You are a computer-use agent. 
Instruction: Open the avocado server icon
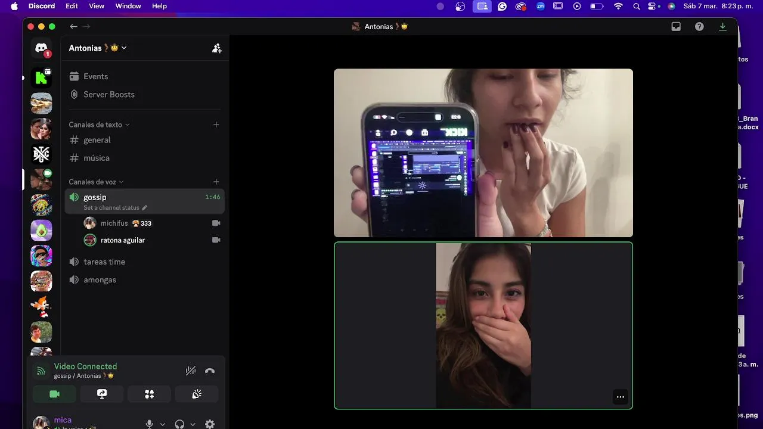[41, 230]
